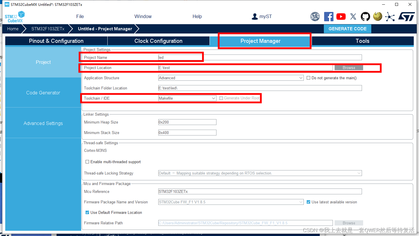419x236 pixels.
Task: Open the Toolchain / IDE dropdown
Action: click(x=187, y=98)
